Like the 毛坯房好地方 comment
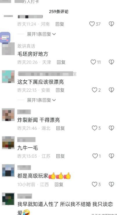 [x=93, y=62]
